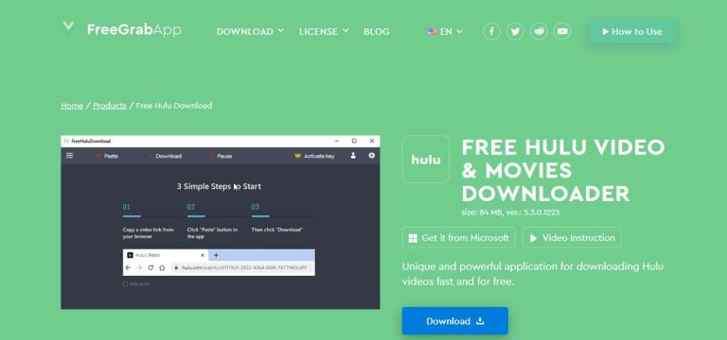Open the Reddit community icon
Image resolution: width=727 pixels, height=340 pixels.
[x=539, y=31]
